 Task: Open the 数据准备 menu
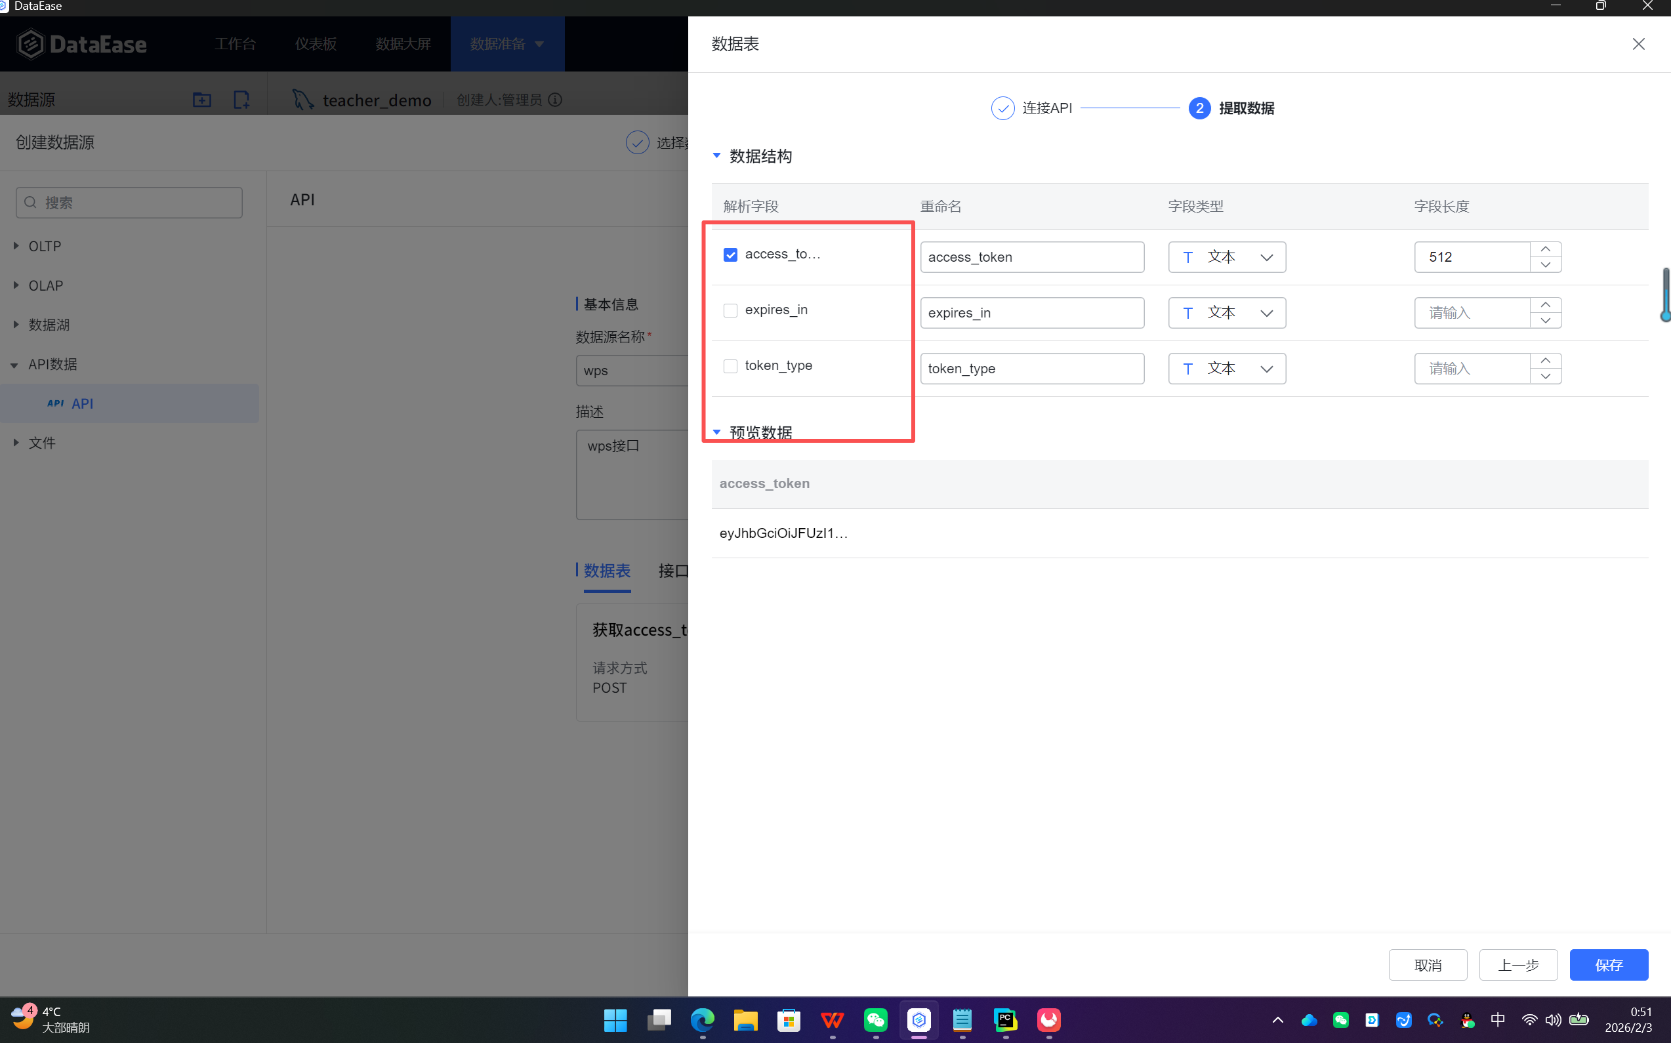[x=506, y=44]
